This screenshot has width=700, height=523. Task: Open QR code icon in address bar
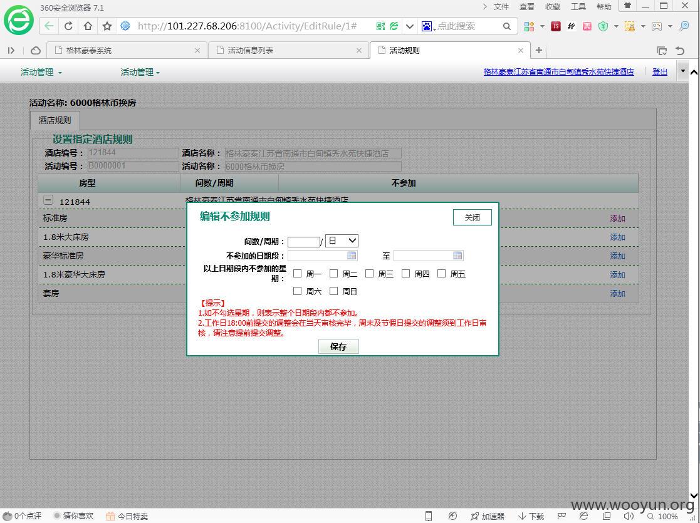pos(380,26)
